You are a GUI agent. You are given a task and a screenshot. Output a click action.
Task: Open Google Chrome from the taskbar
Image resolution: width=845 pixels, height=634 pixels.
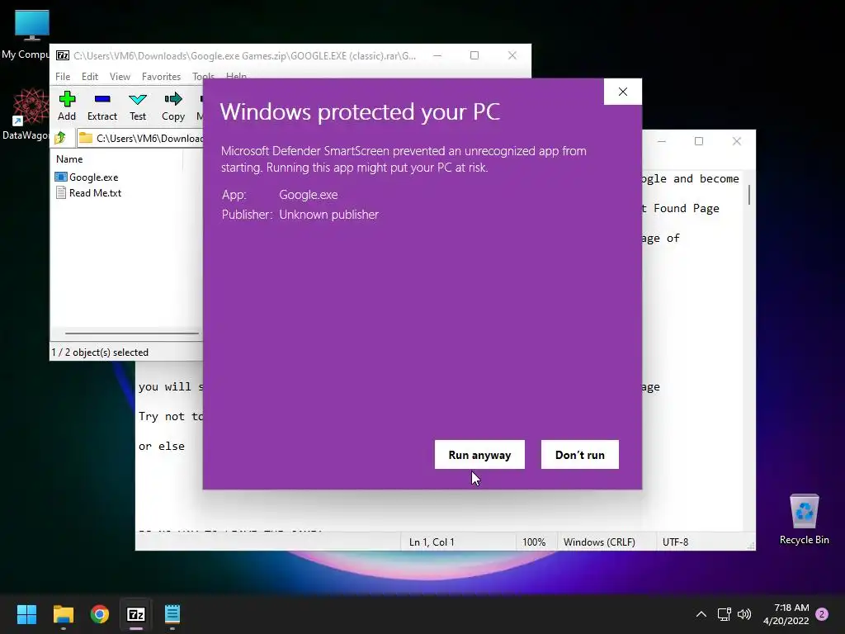[x=100, y=614]
